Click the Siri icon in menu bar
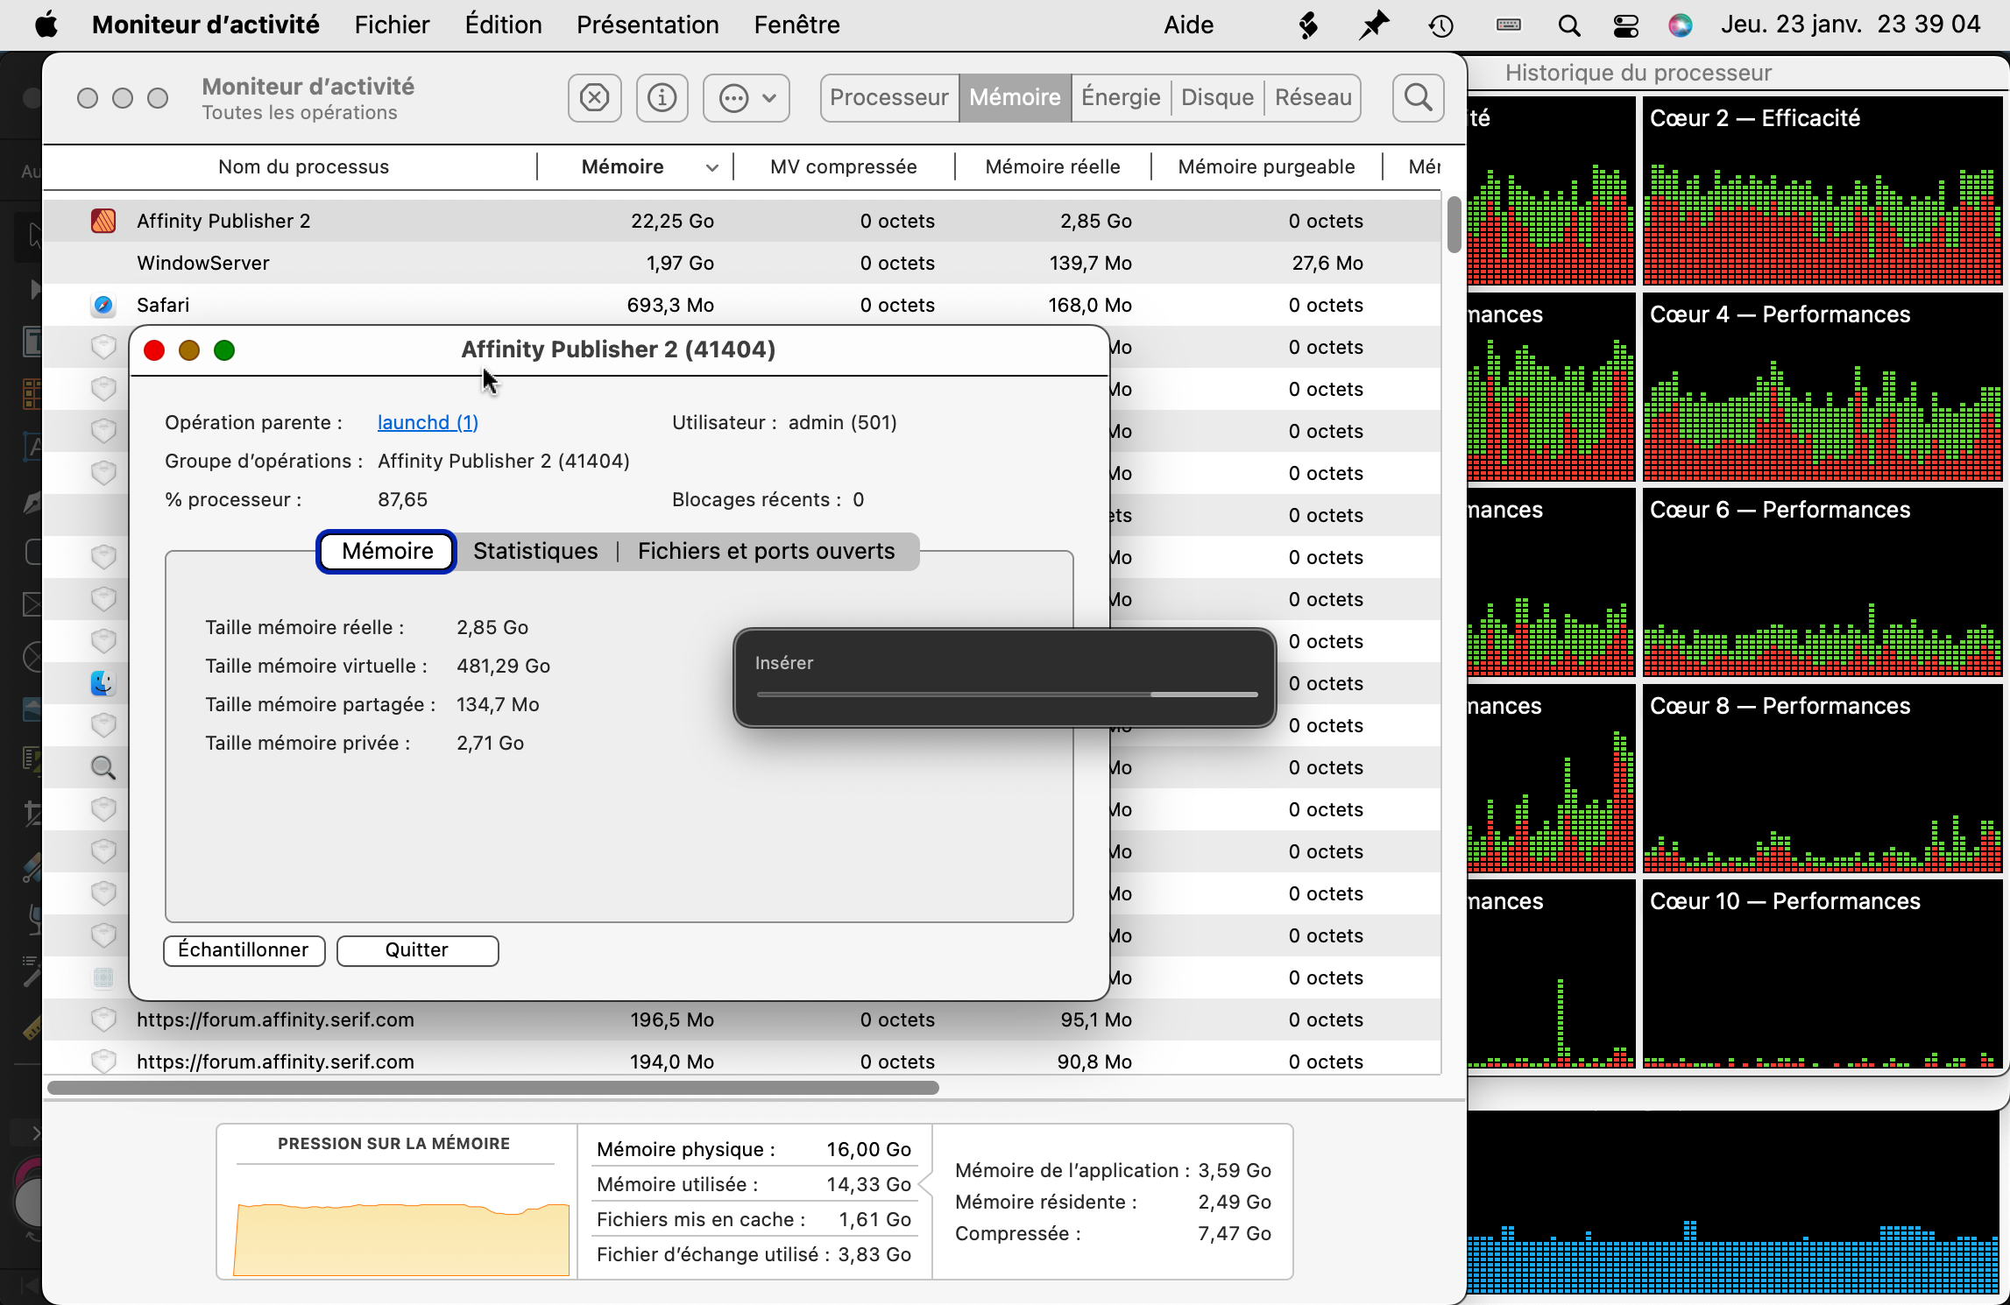2010x1305 pixels. point(1681,25)
